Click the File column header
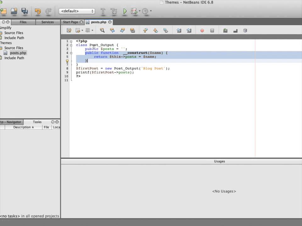The width and height of the screenshot is (302, 226). point(47,127)
